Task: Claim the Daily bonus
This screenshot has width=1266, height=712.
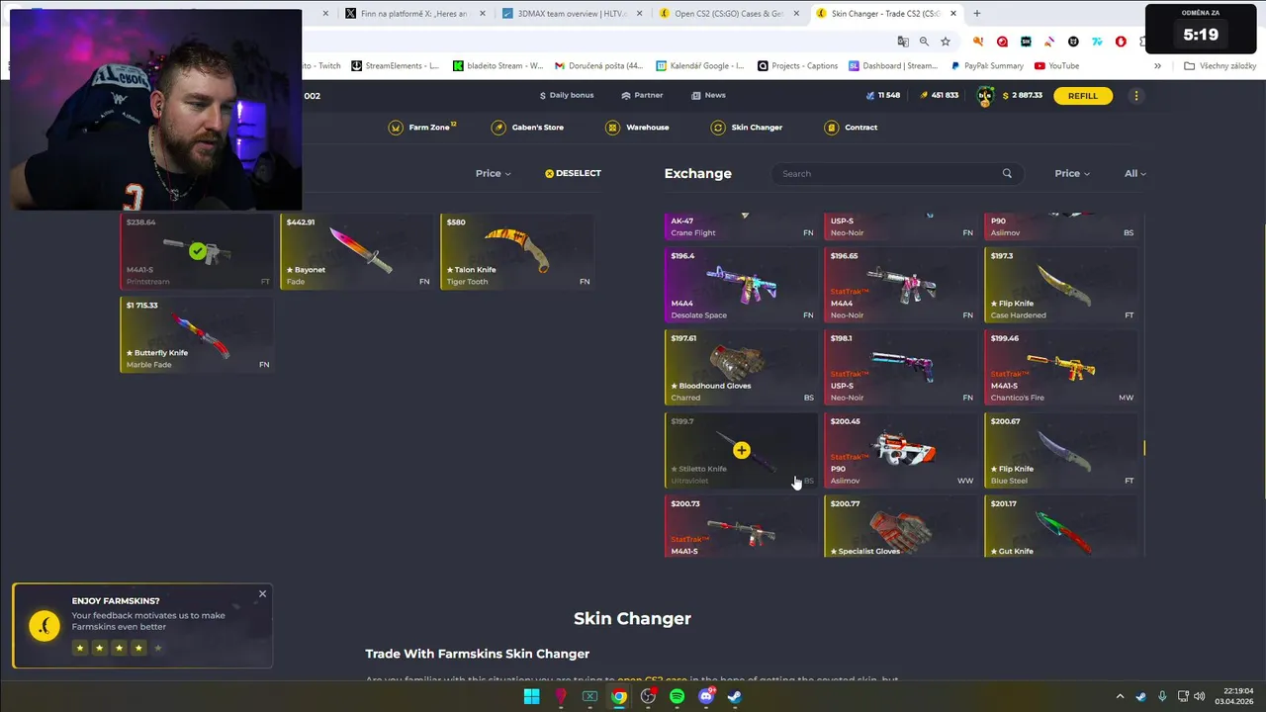Action: coord(567,95)
